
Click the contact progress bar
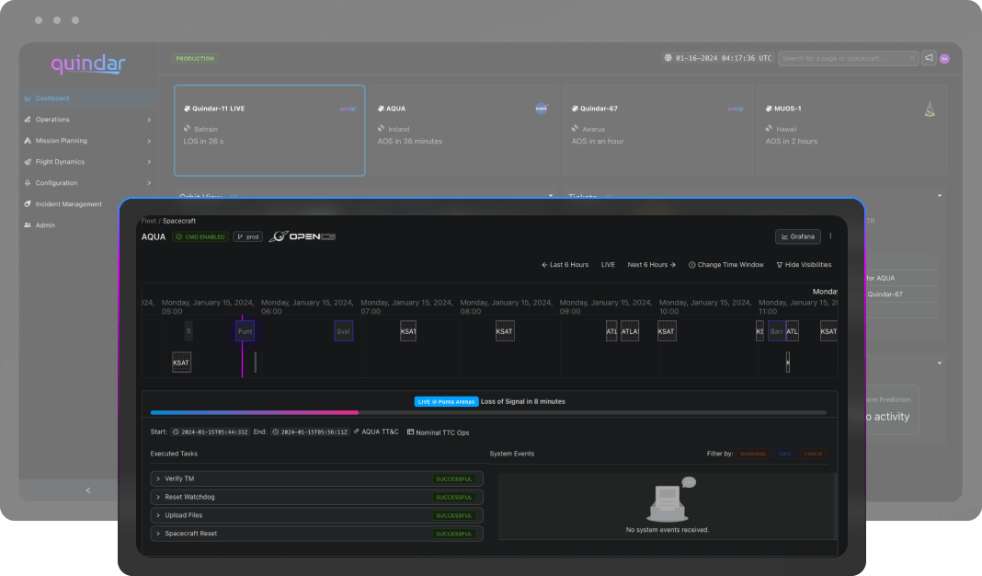[488, 412]
